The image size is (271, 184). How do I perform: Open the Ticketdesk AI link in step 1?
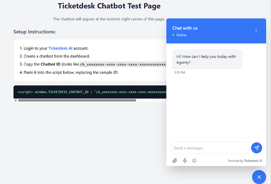tap(60, 48)
